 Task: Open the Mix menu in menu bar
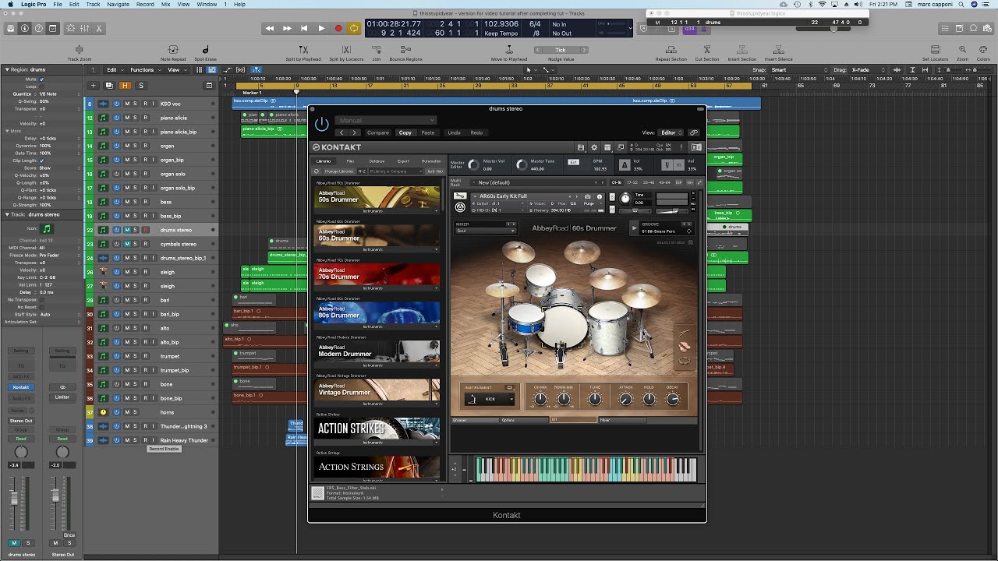(x=168, y=5)
